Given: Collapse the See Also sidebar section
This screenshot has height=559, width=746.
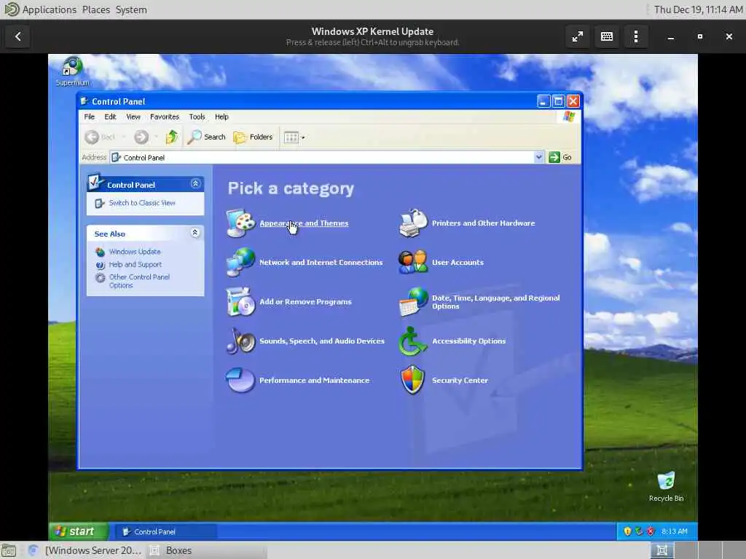Looking at the screenshot, I should 195,232.
